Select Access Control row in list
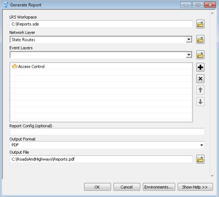Image resolution: width=219 pixels, height=197 pixels. pyautogui.click(x=101, y=66)
